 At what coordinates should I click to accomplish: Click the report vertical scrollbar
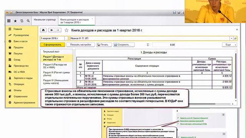point(236,76)
